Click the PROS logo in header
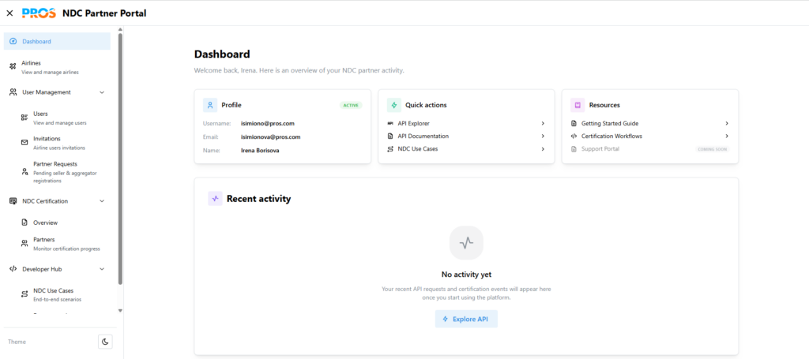 [39, 13]
